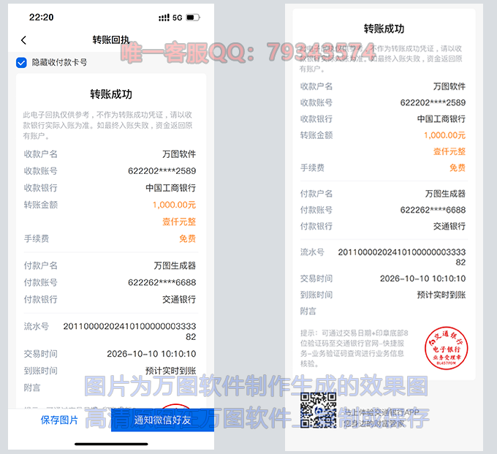Toggle the 隐藏收付款卡号 checkbox
Viewport: 497px width, 454px height.
[x=21, y=63]
